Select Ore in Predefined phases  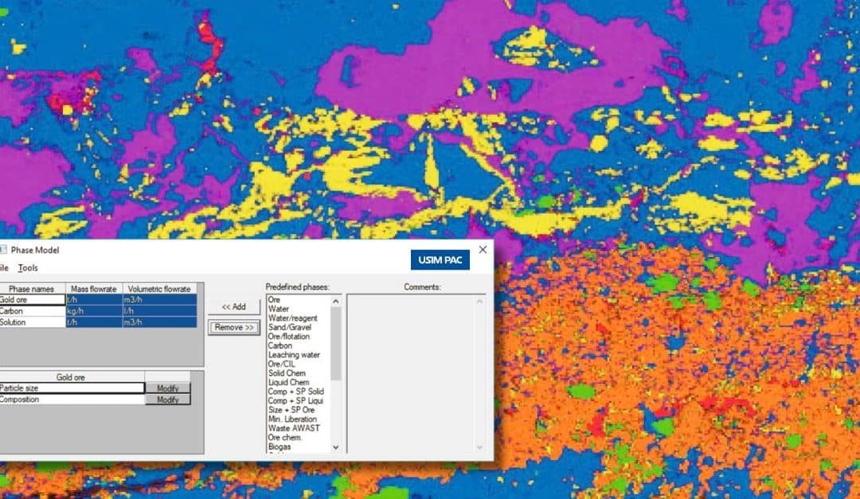(x=274, y=300)
